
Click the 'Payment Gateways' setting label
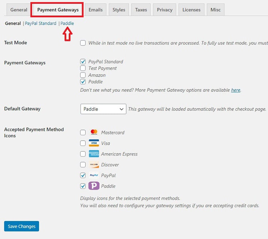pyautogui.click(x=25, y=63)
